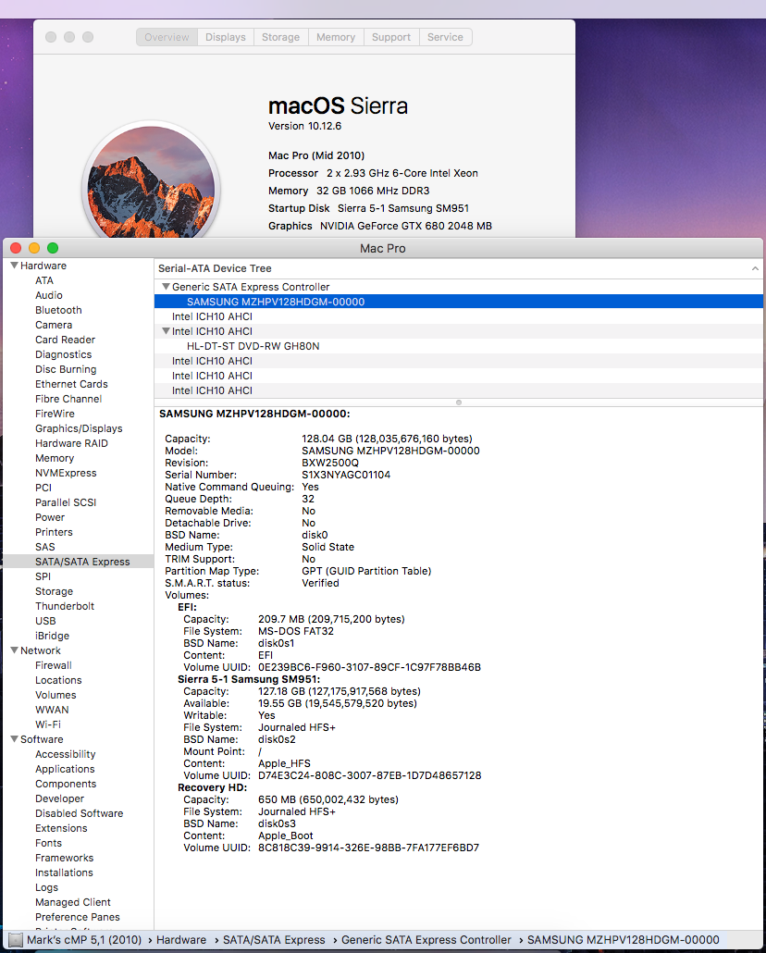
Task: Switch to the Service tab in About This Mac
Action: (445, 37)
